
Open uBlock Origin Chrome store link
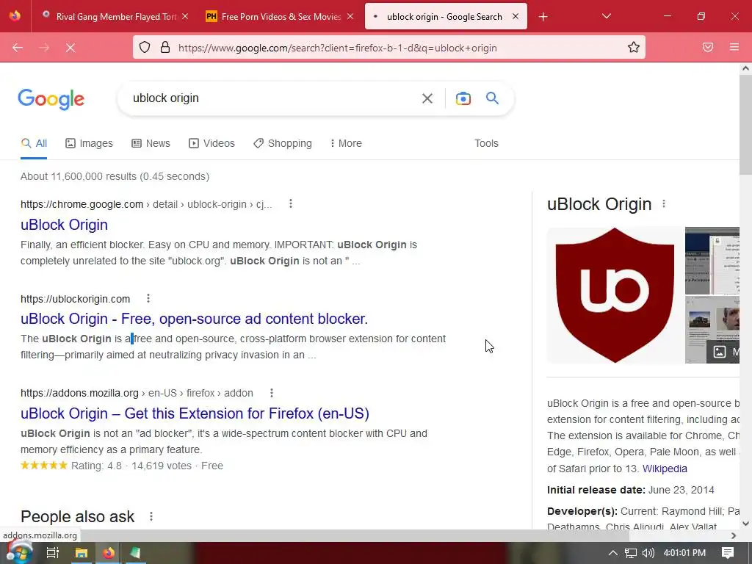click(x=65, y=225)
